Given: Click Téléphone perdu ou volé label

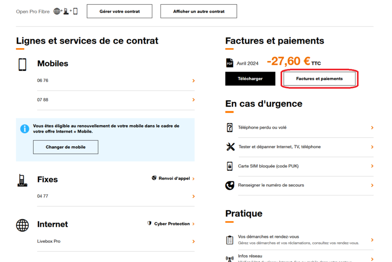Looking at the screenshot, I should (262, 127).
